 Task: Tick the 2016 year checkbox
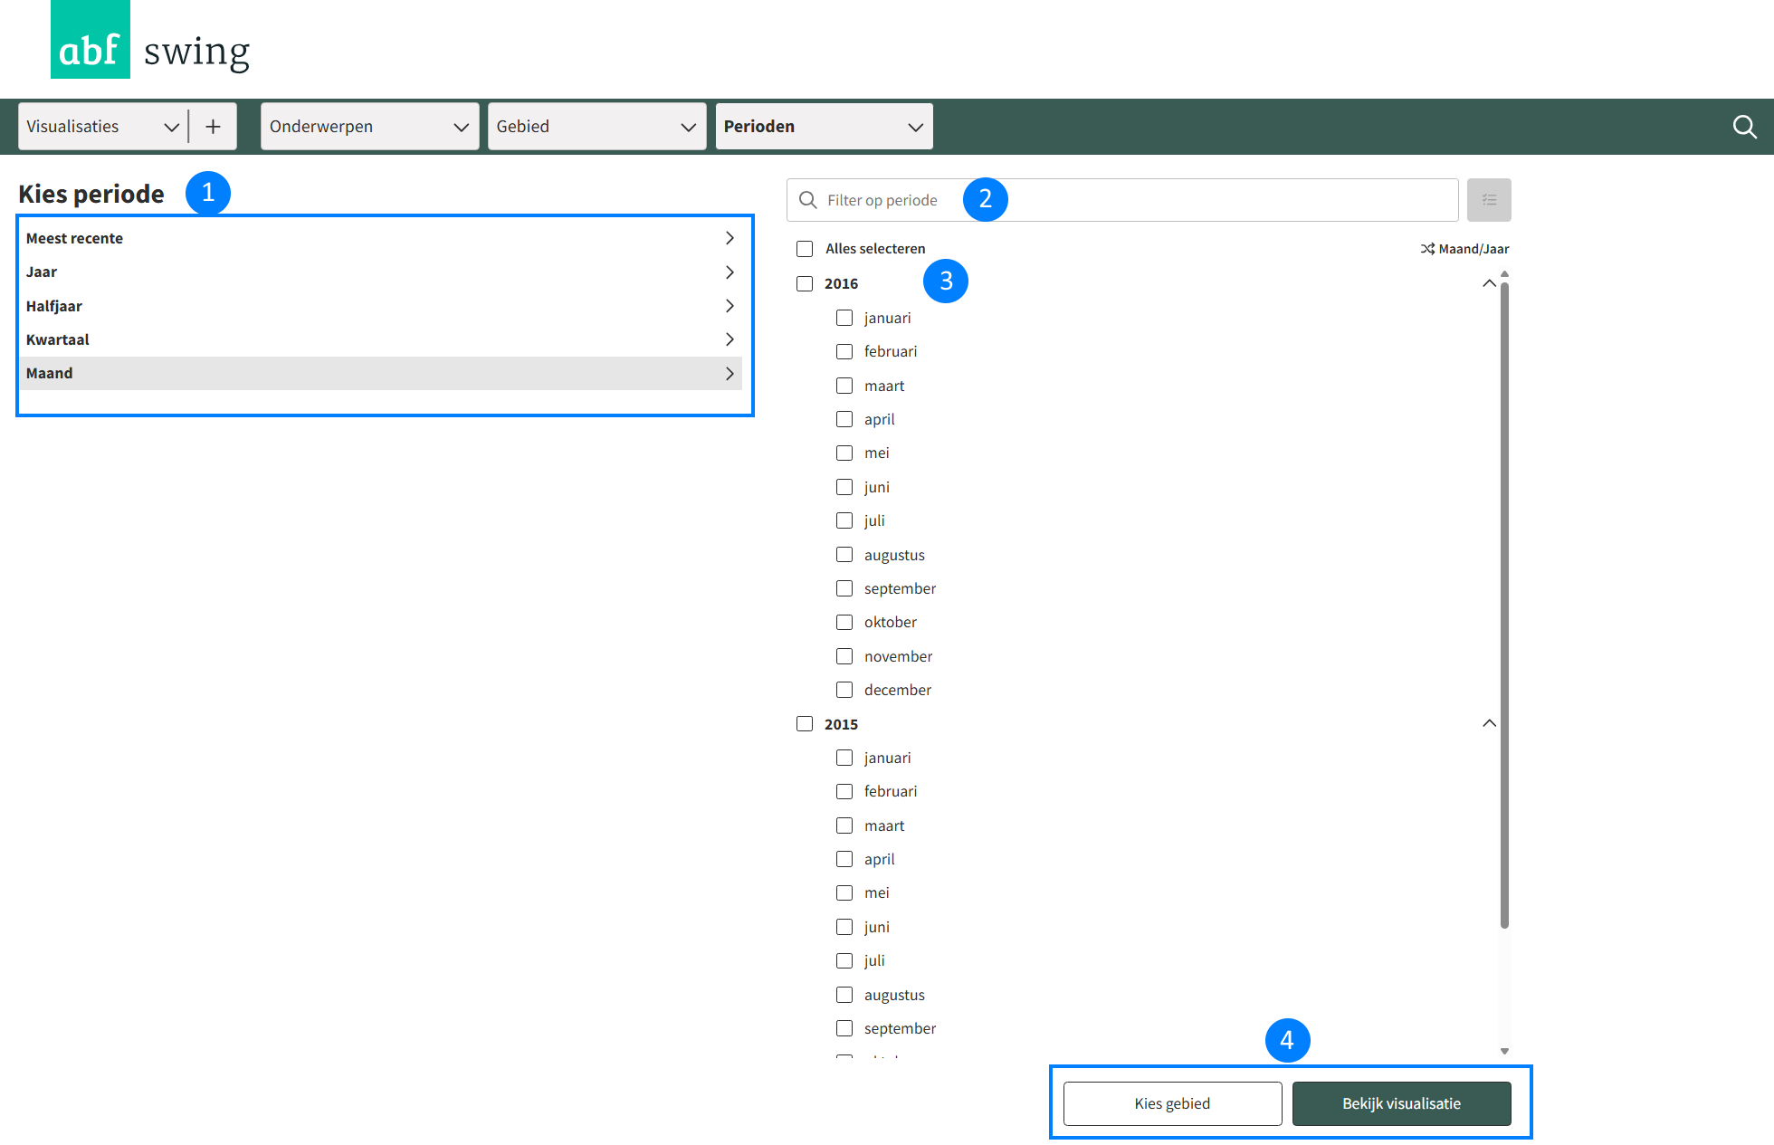(x=805, y=283)
